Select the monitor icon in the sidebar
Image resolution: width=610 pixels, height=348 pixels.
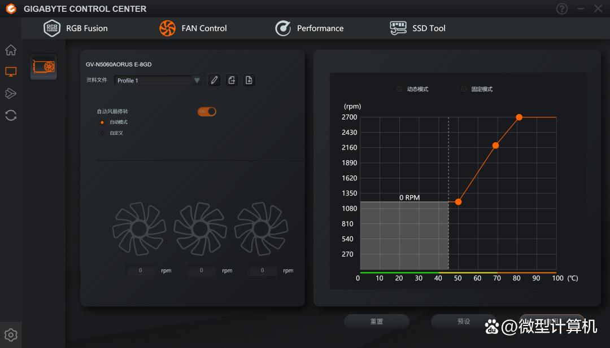pos(11,72)
